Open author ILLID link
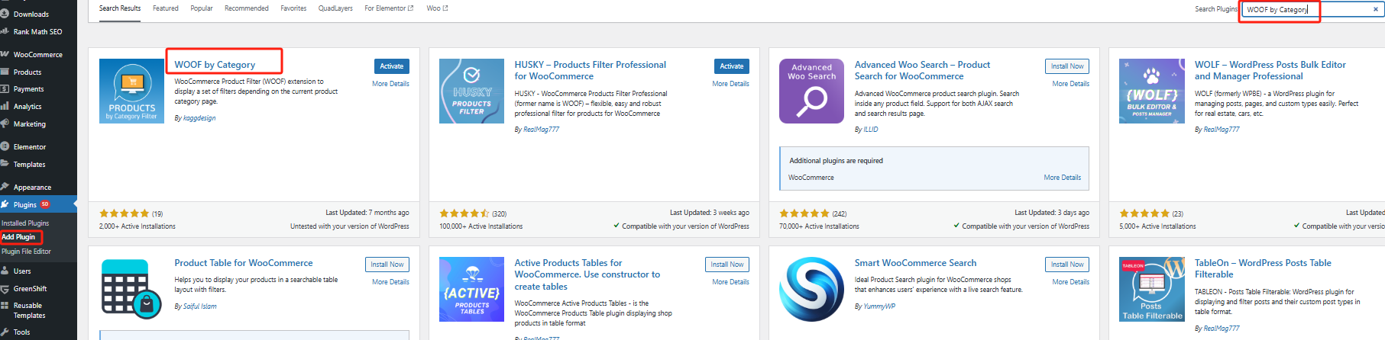 click(871, 130)
